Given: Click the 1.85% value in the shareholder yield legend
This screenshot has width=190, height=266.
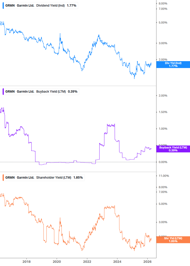Looking at the screenshot, I should [x=78, y=177].
